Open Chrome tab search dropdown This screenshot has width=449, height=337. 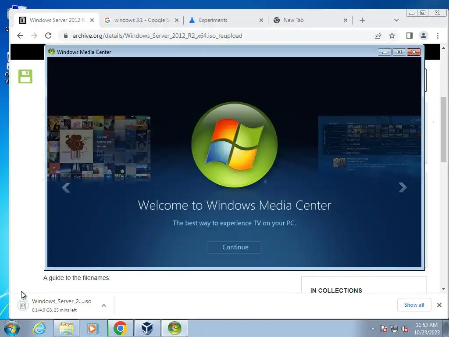click(396, 20)
